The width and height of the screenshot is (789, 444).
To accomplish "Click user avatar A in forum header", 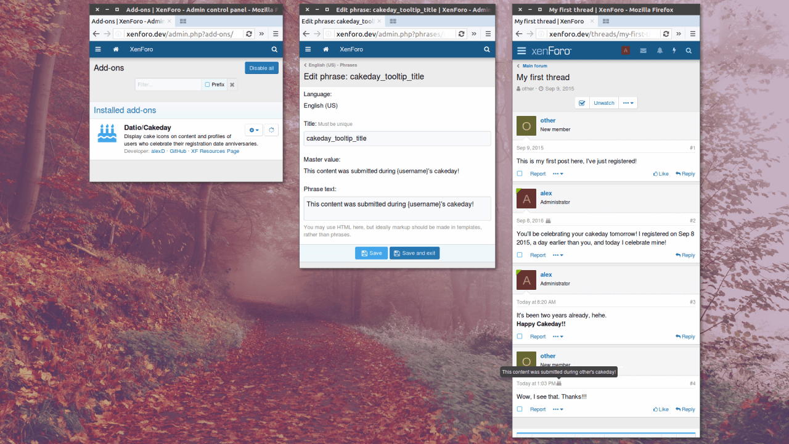I will (x=626, y=51).
